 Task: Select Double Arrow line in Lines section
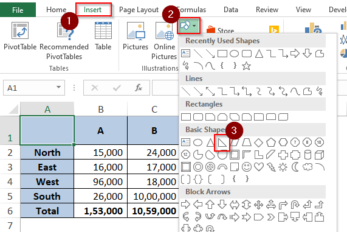pos(210,91)
